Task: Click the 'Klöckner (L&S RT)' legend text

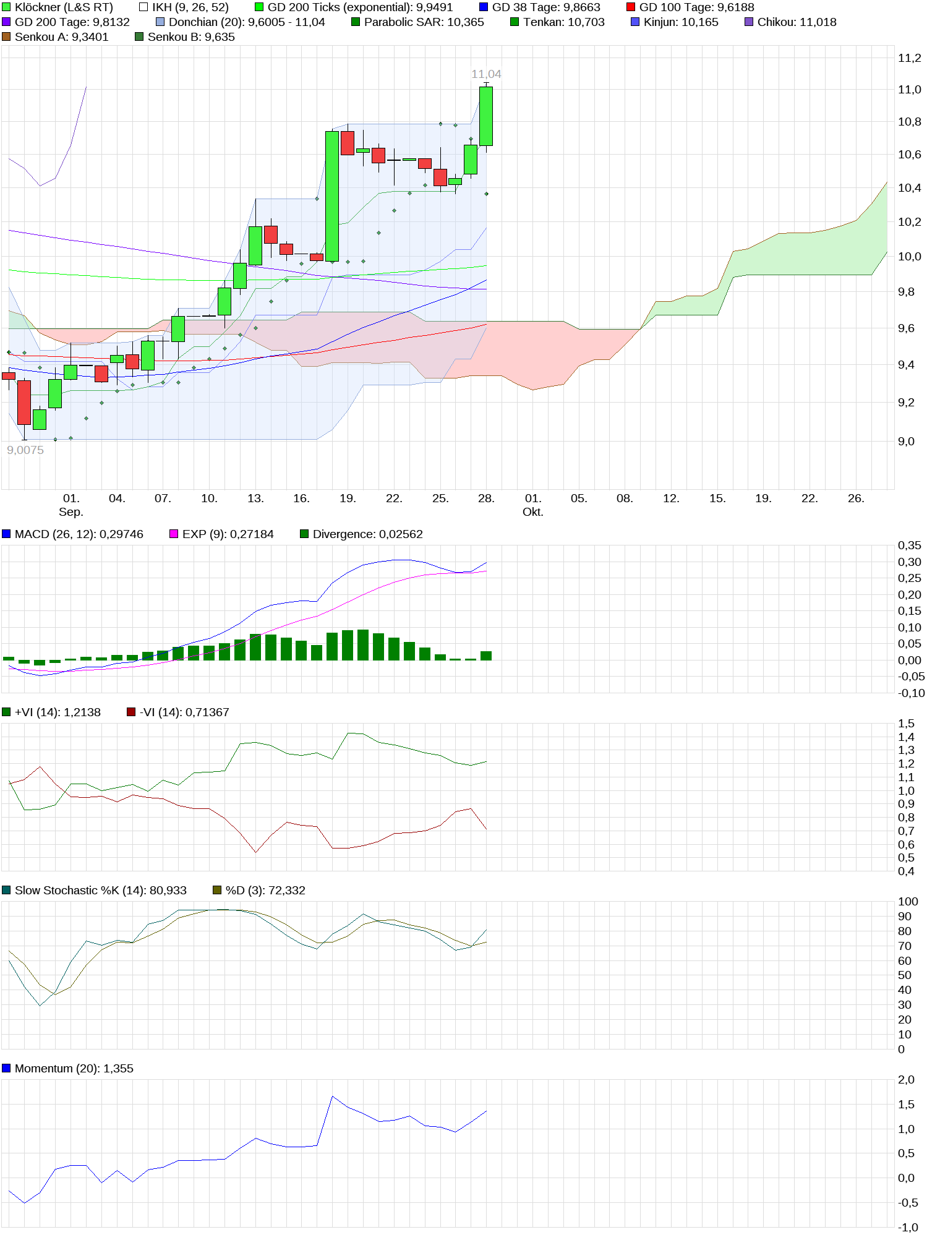Action: [x=64, y=7]
